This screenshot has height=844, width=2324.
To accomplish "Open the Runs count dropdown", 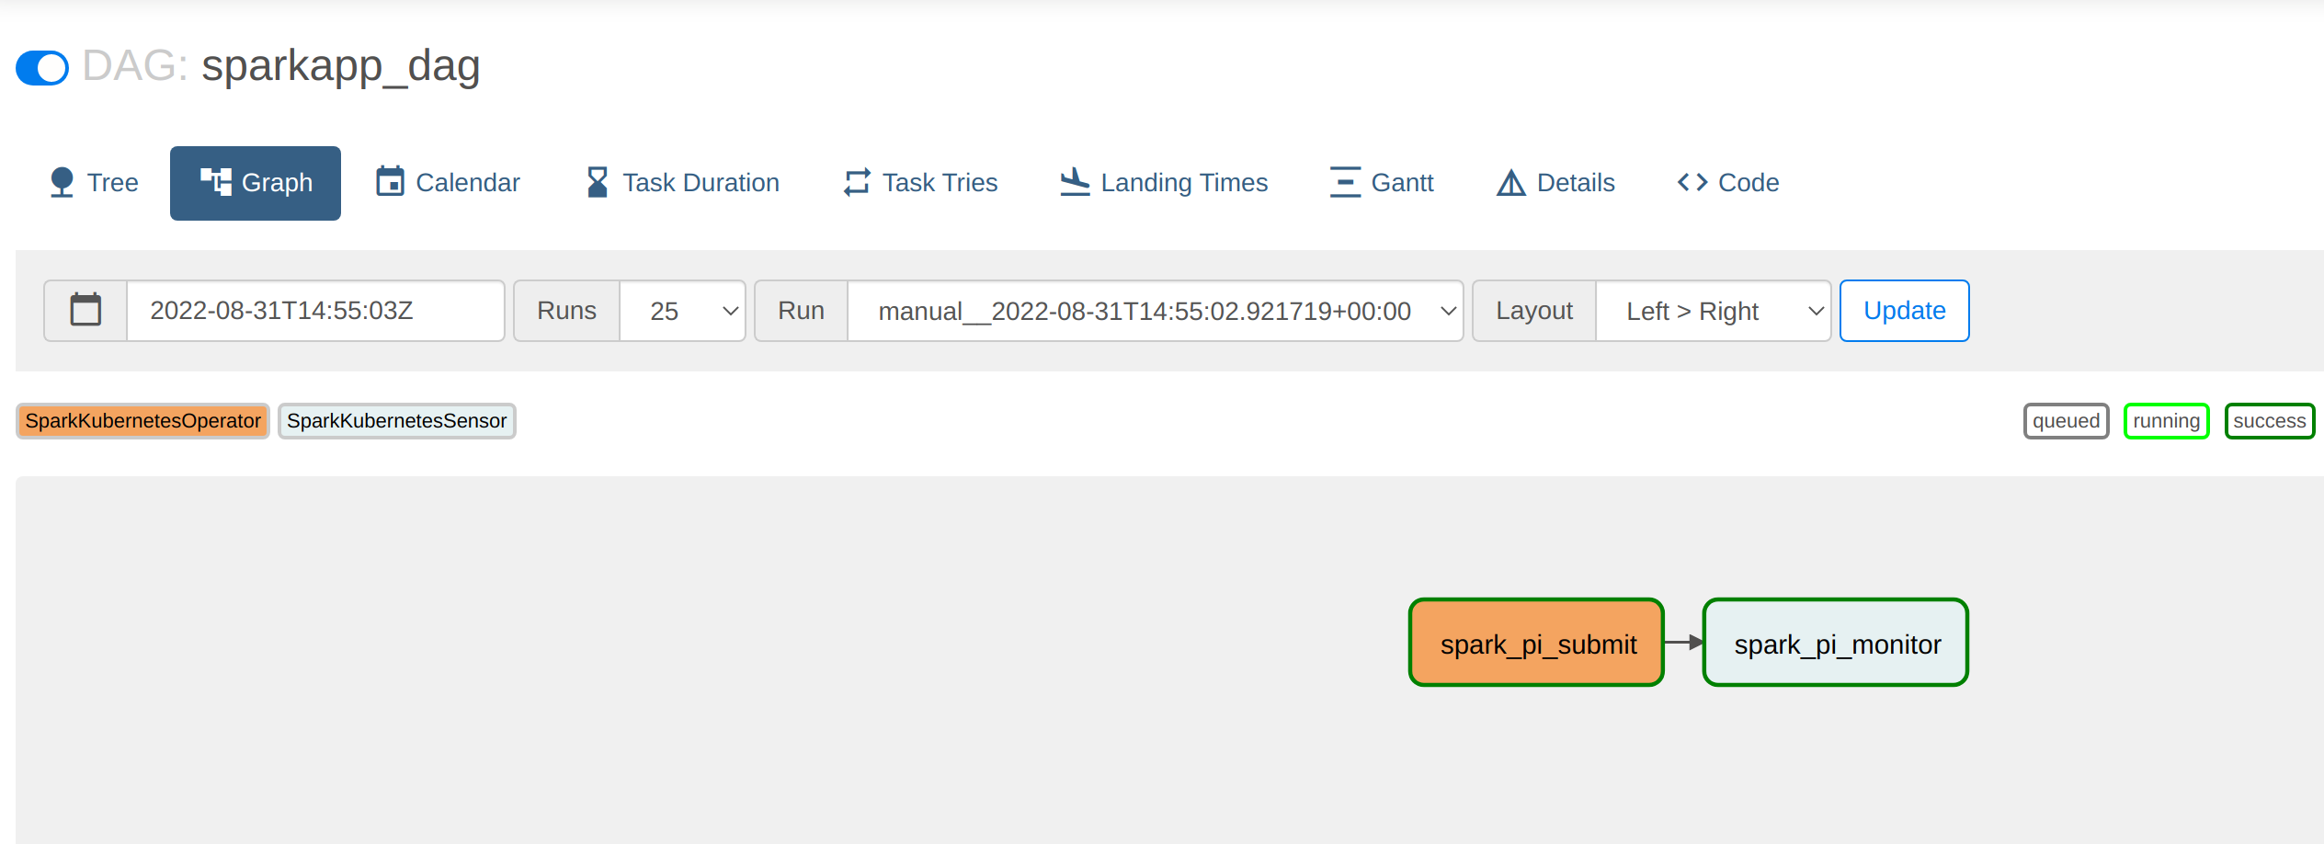I will [682, 311].
